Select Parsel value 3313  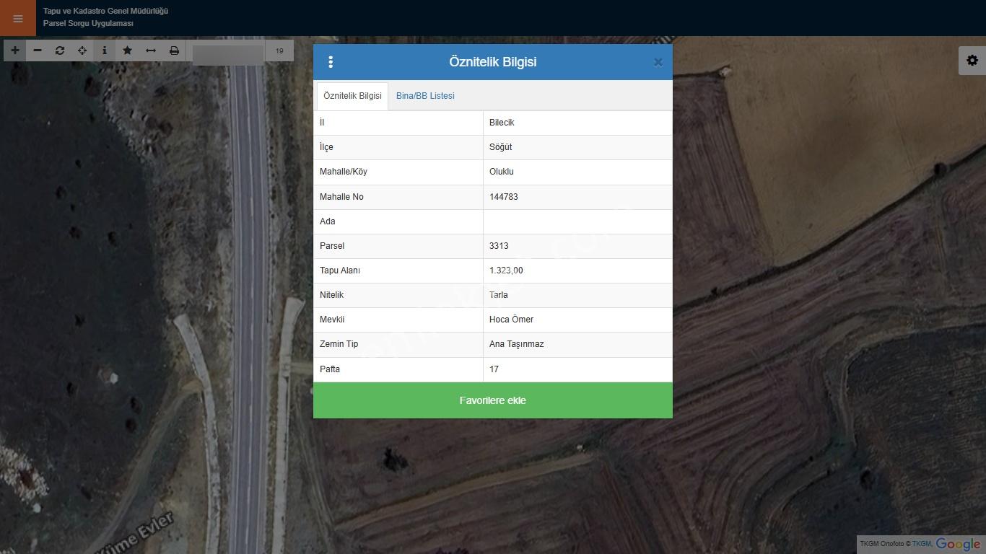pyautogui.click(x=499, y=246)
